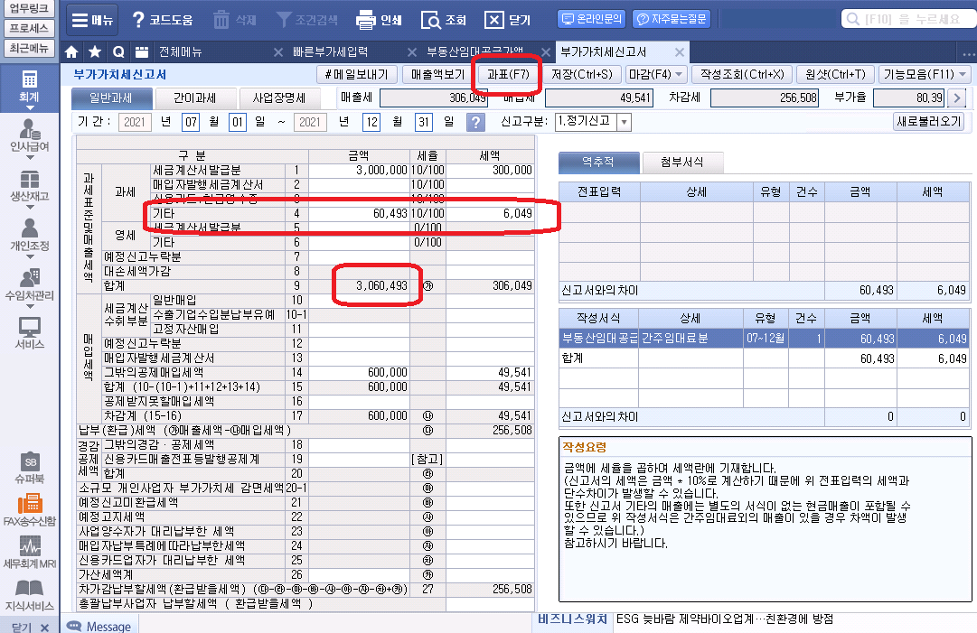Expand arrow under 개인조정 sidebar item
The image size is (977, 633).
pyautogui.click(x=29, y=257)
